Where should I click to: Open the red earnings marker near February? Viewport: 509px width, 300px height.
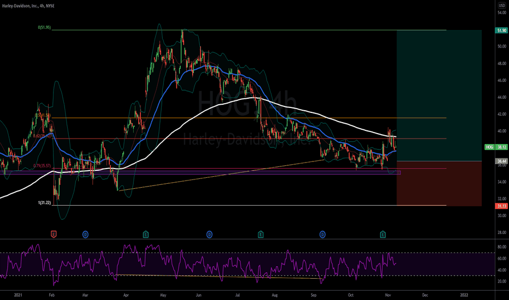coord(54,234)
